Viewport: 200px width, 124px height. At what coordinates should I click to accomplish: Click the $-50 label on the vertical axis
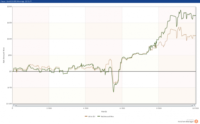[x=9, y=88]
